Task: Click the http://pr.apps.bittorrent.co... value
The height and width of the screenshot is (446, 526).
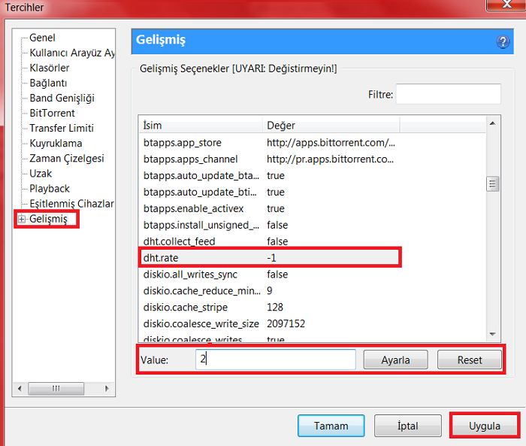Action: 330,159
